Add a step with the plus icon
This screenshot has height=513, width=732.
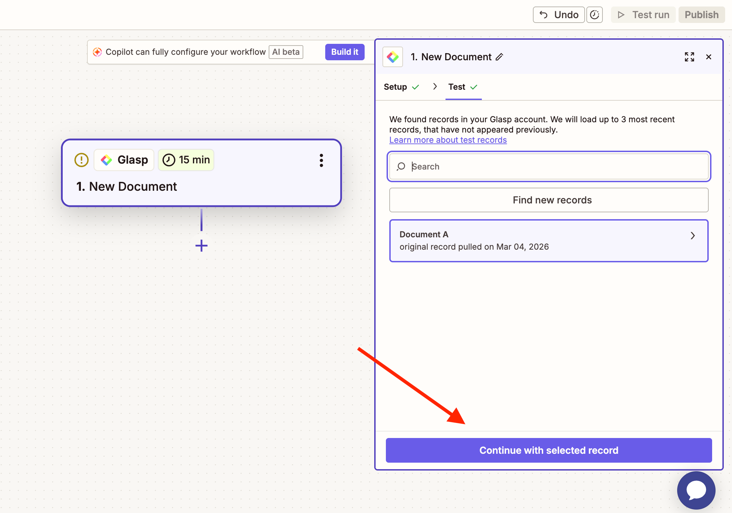pyautogui.click(x=201, y=246)
